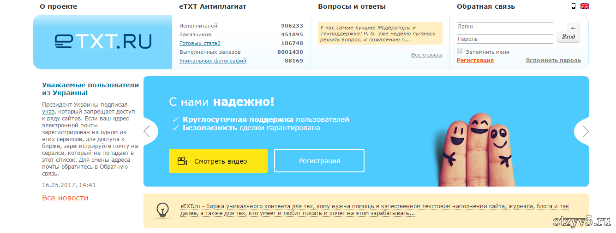Click the white-outlined 'Регистрация' banner button

tap(319, 161)
